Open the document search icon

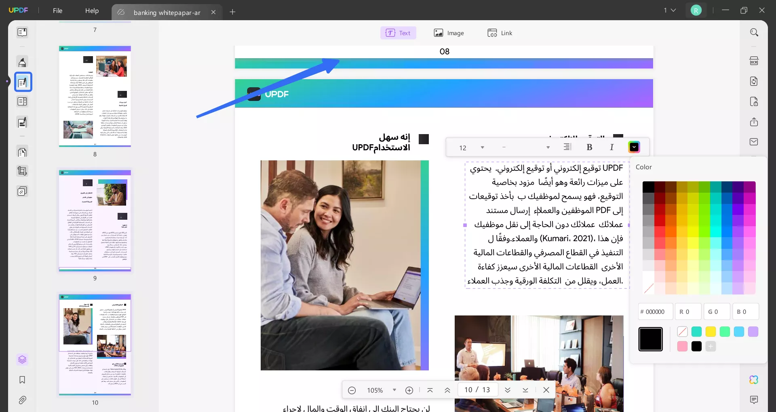(755, 32)
